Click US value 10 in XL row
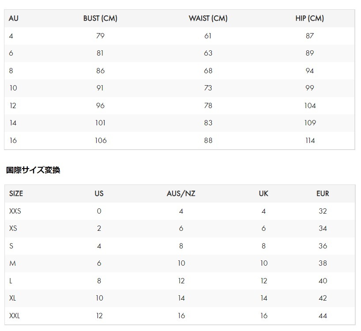 pos(99,298)
